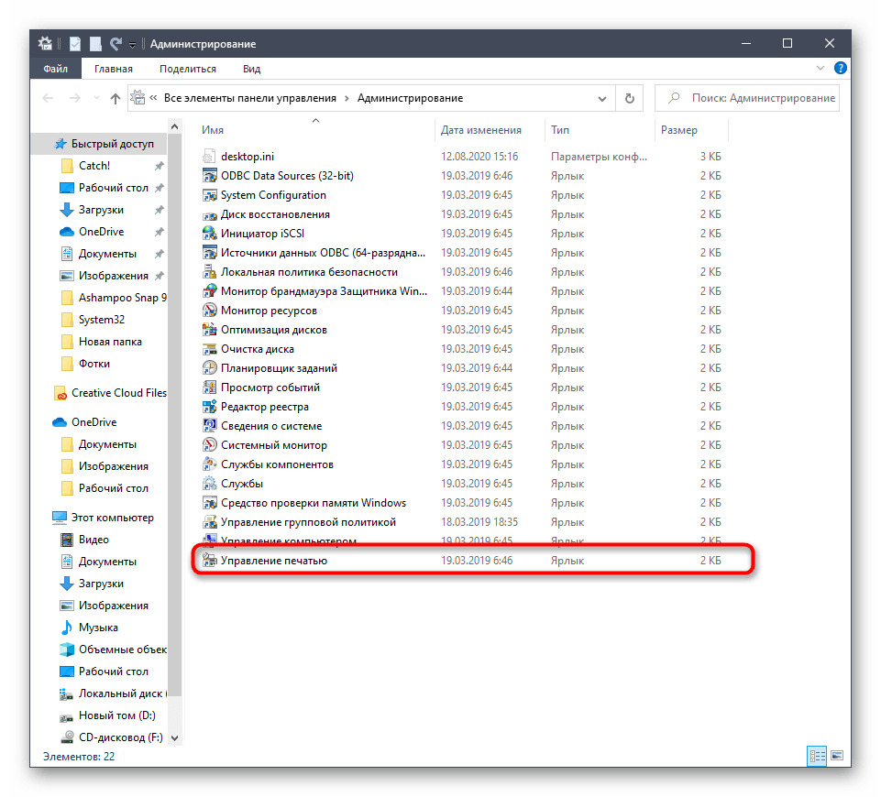Open the address bar history dropdown arrow
Screen dimensions: 881x797
tap(602, 97)
